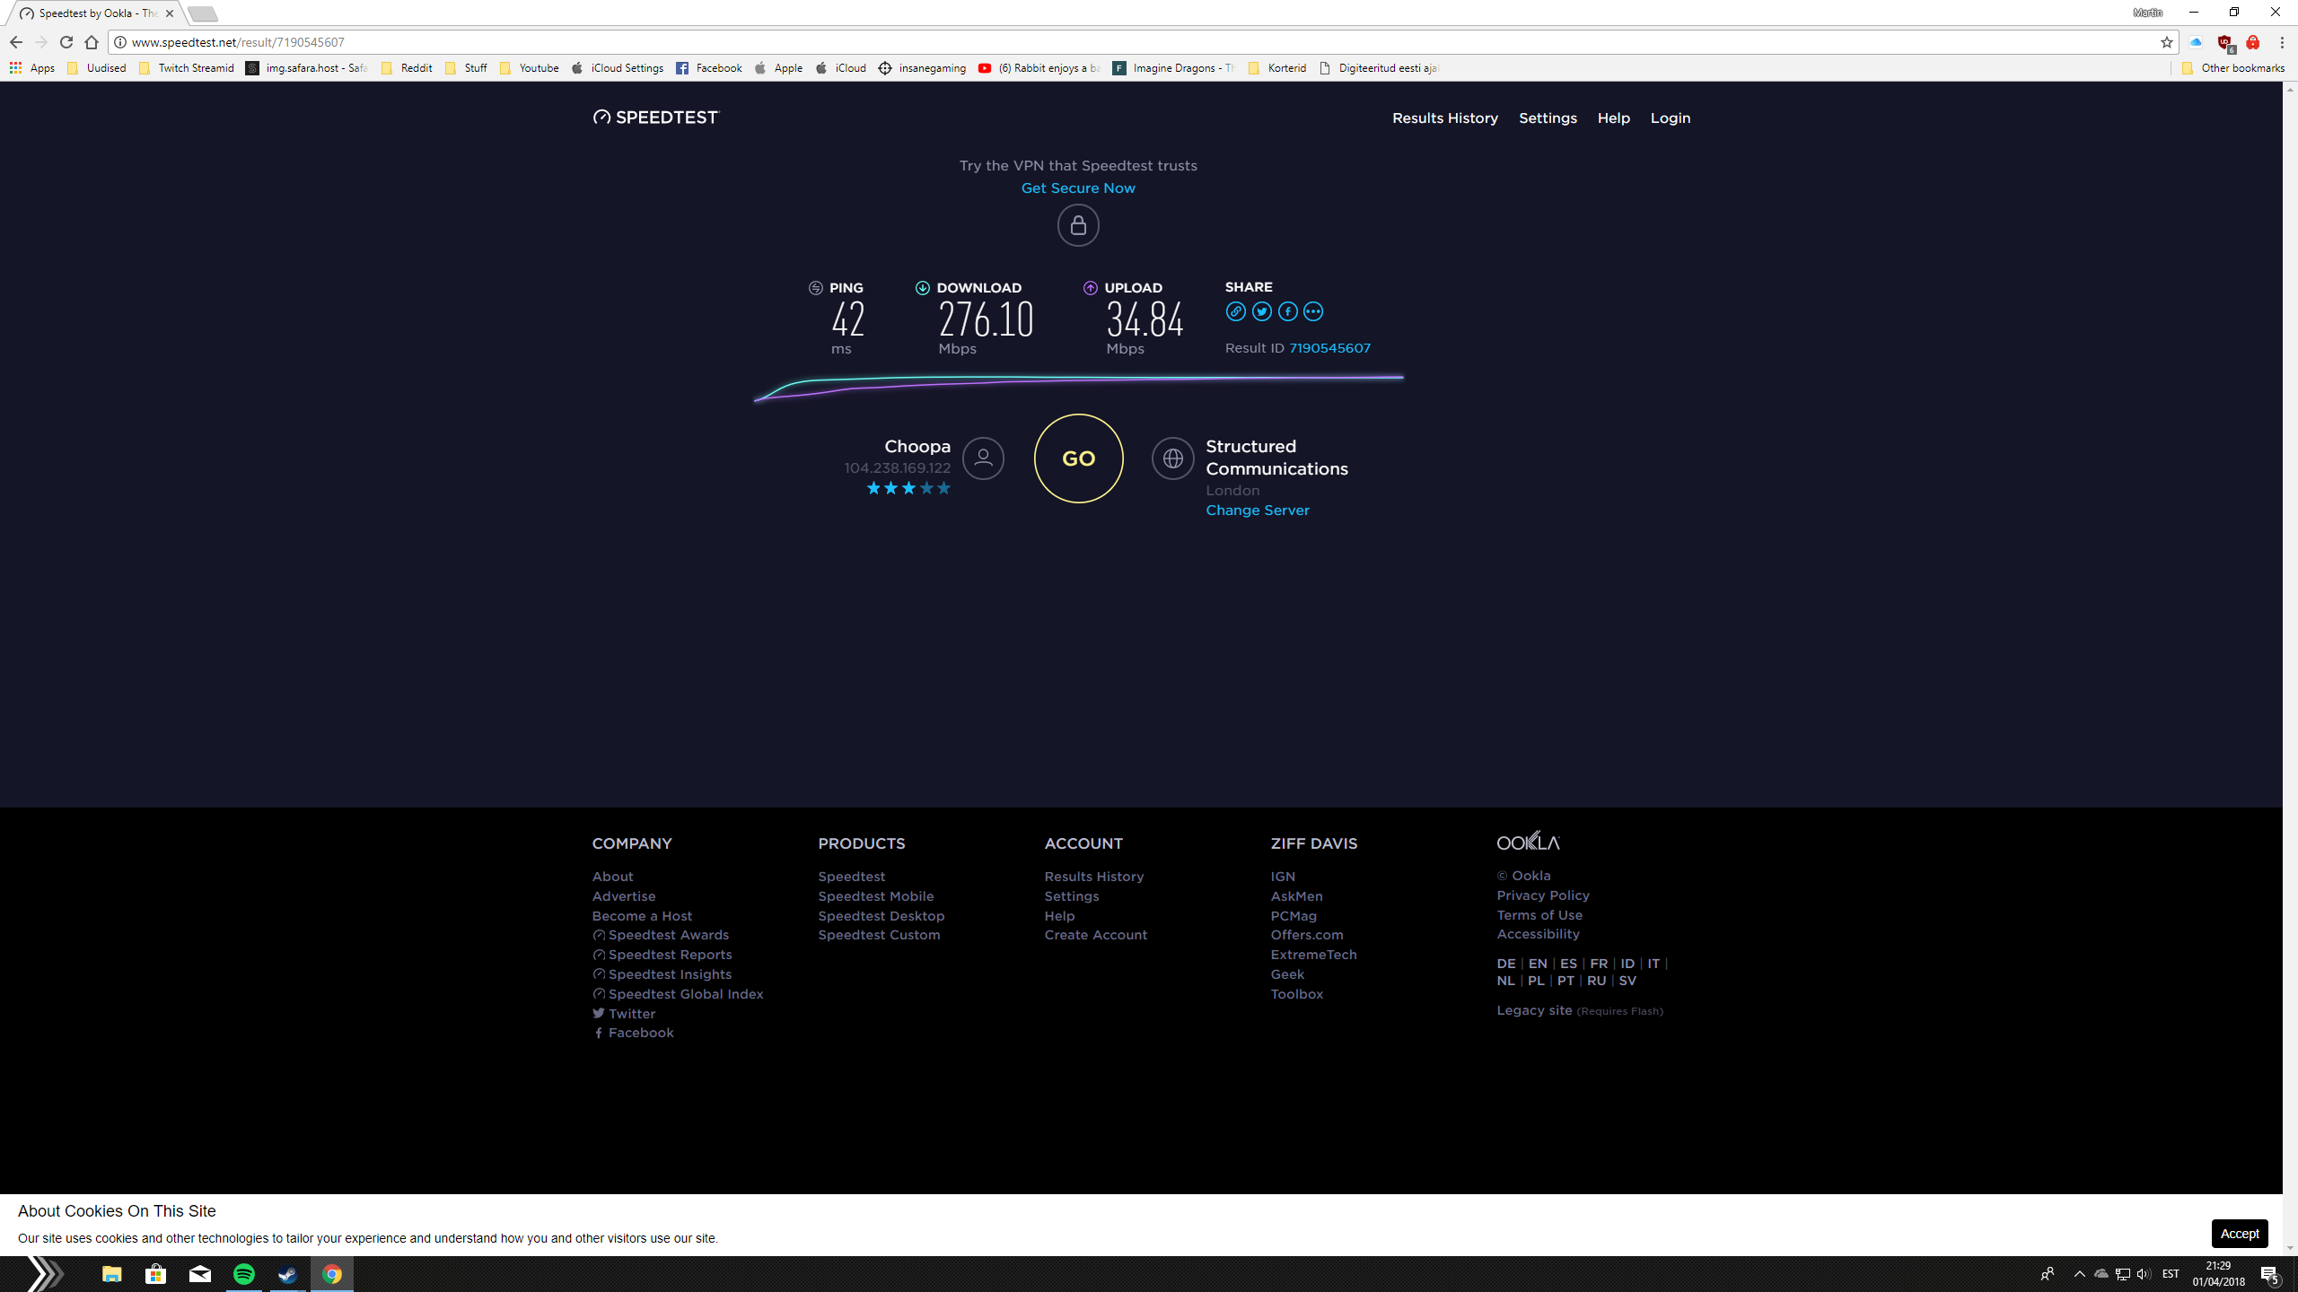The image size is (2298, 1292).
Task: Click the Change Server link
Action: pos(1258,511)
